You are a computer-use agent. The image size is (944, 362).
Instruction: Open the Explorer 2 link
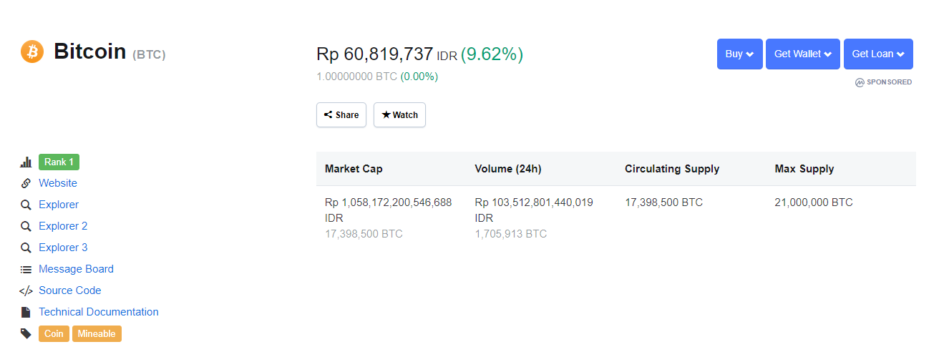point(63,226)
